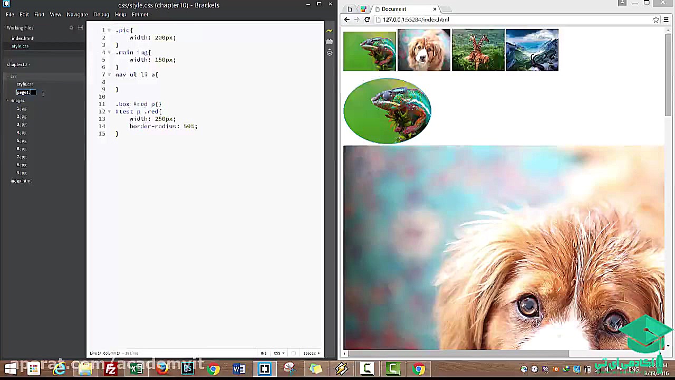Image resolution: width=675 pixels, height=380 pixels.
Task: Switch to the blank first Chrome tab
Action: tap(350, 9)
